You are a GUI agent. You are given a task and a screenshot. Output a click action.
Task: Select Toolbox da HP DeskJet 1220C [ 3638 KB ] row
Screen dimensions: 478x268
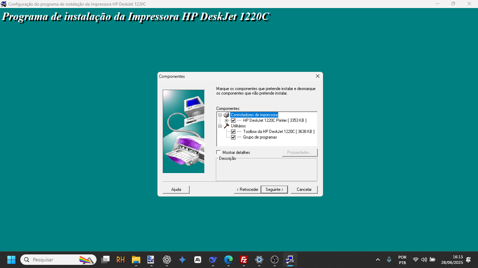pyautogui.click(x=279, y=132)
